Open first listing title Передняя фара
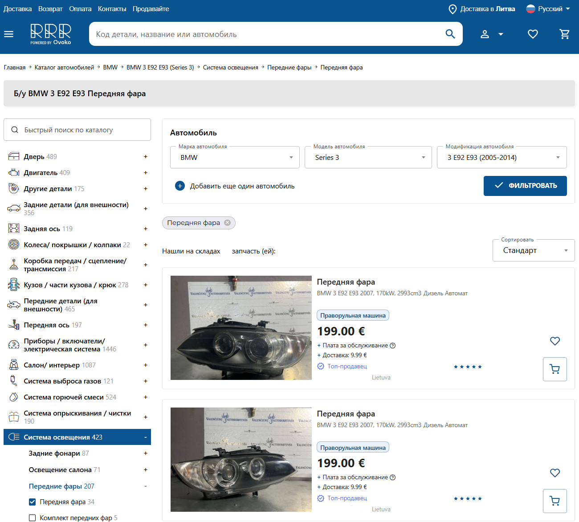 tap(346, 282)
